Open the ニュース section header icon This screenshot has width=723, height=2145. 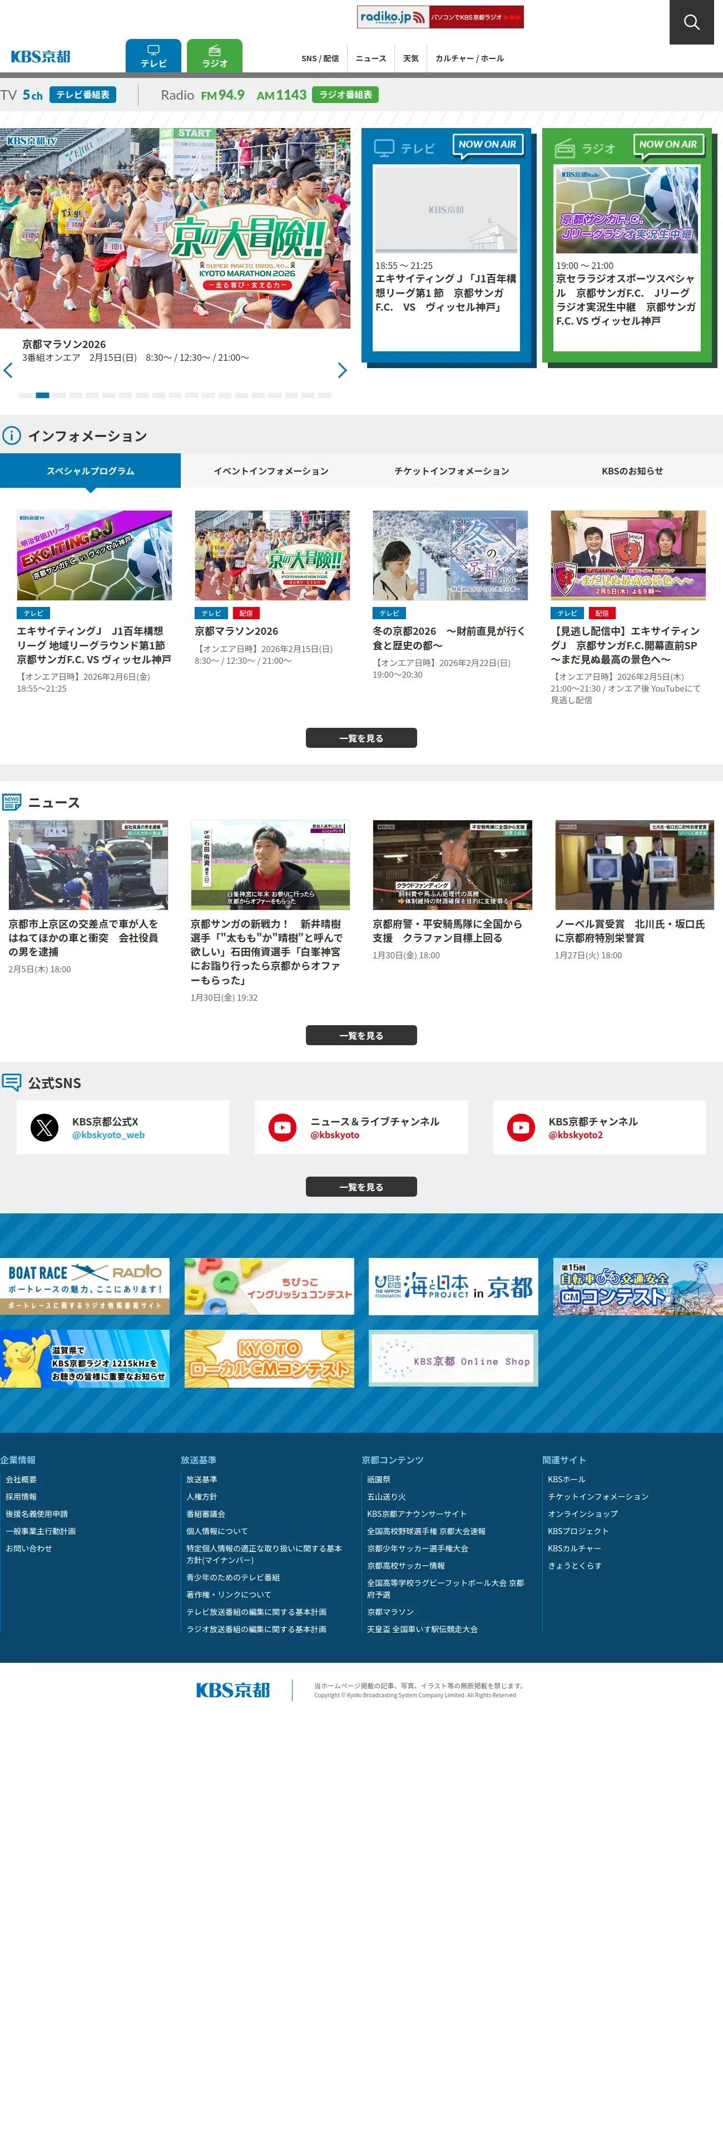(x=12, y=802)
